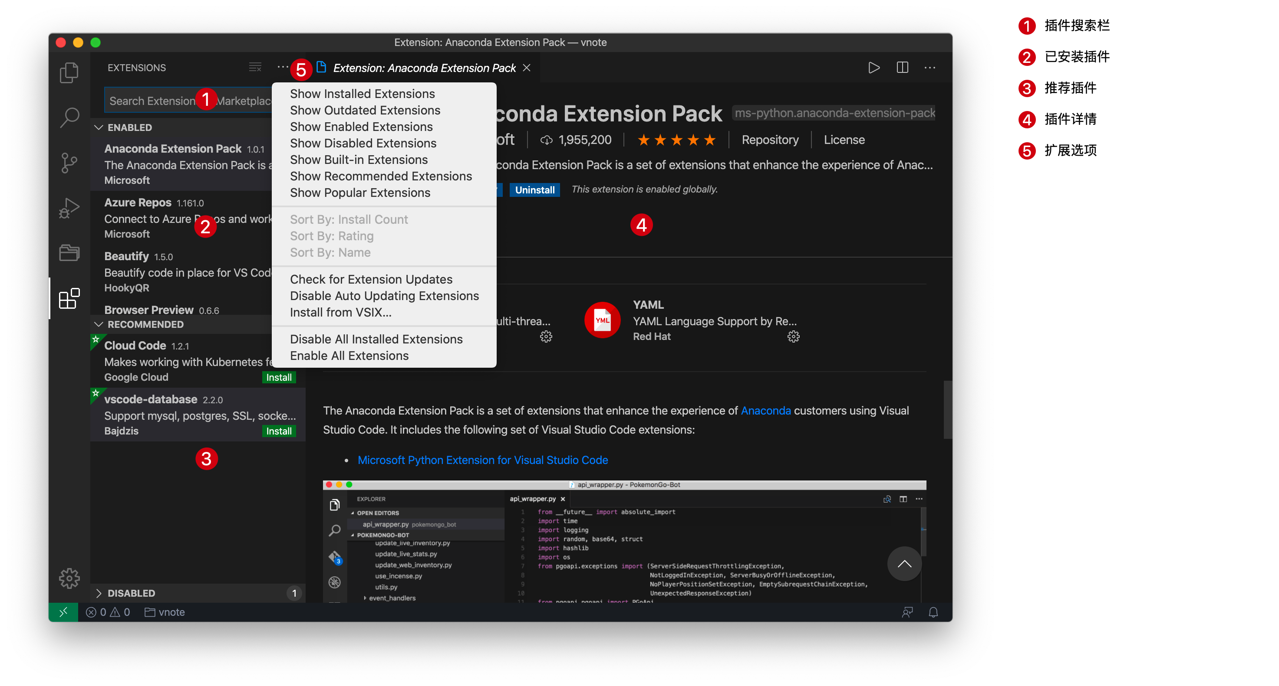
Task: Click the split editor icon
Action: pyautogui.click(x=902, y=68)
